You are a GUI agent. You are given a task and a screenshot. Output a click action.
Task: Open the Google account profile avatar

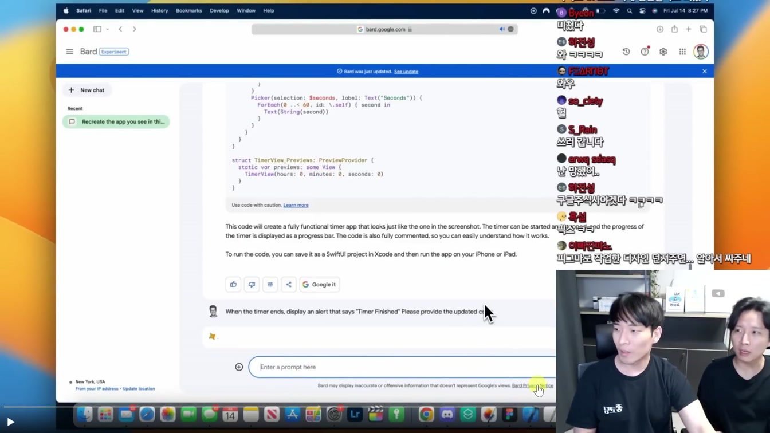point(701,52)
